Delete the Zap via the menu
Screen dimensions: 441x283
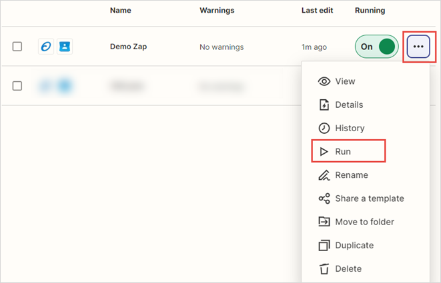[x=366, y=268]
